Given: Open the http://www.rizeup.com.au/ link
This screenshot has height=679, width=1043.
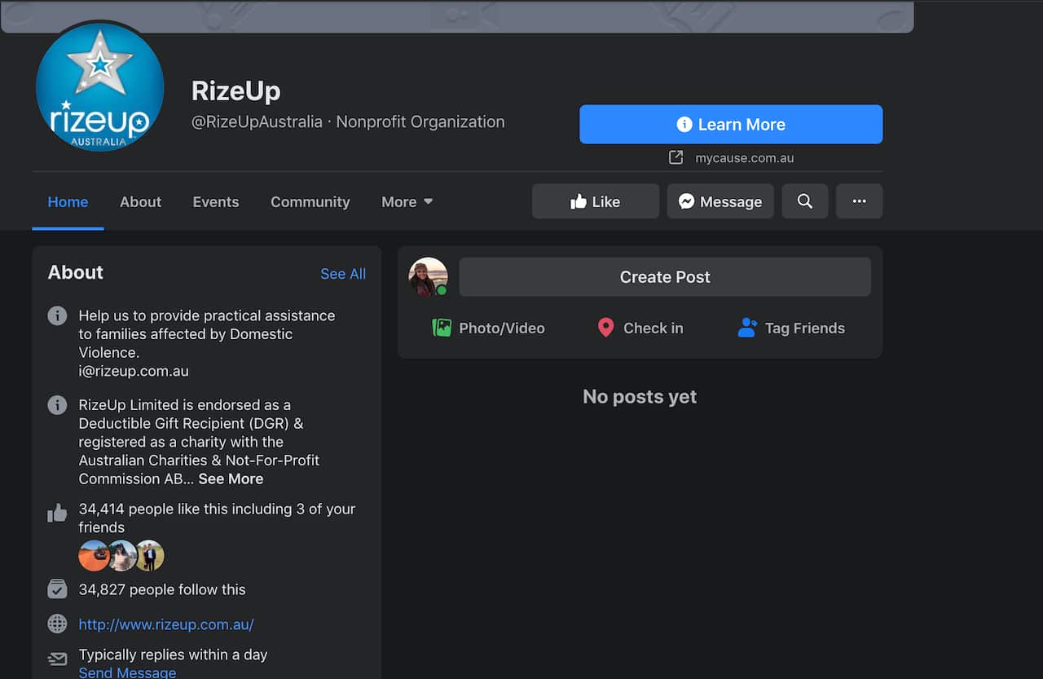Looking at the screenshot, I should 165,624.
